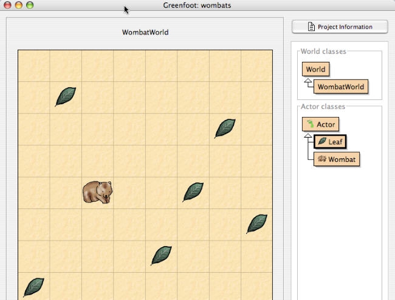
Task: Select the topmost leaf in the world
Action: click(66, 96)
